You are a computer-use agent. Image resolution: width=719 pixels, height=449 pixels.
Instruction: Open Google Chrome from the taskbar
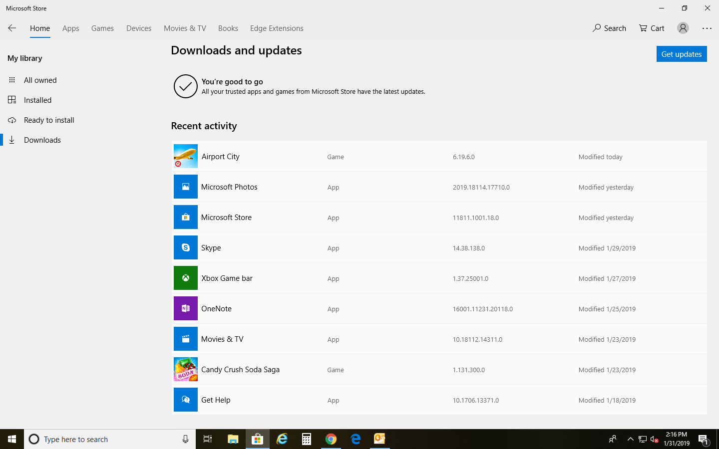(x=331, y=439)
